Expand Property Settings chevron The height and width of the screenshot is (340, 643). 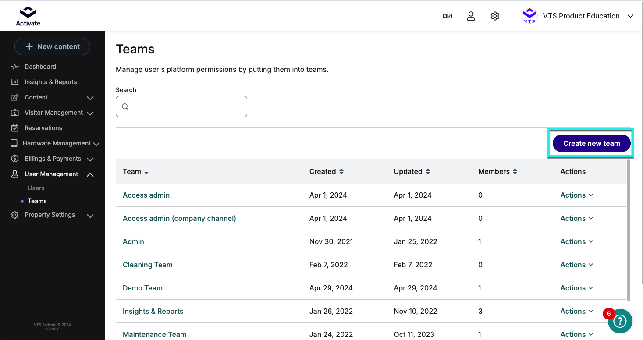[90, 216]
